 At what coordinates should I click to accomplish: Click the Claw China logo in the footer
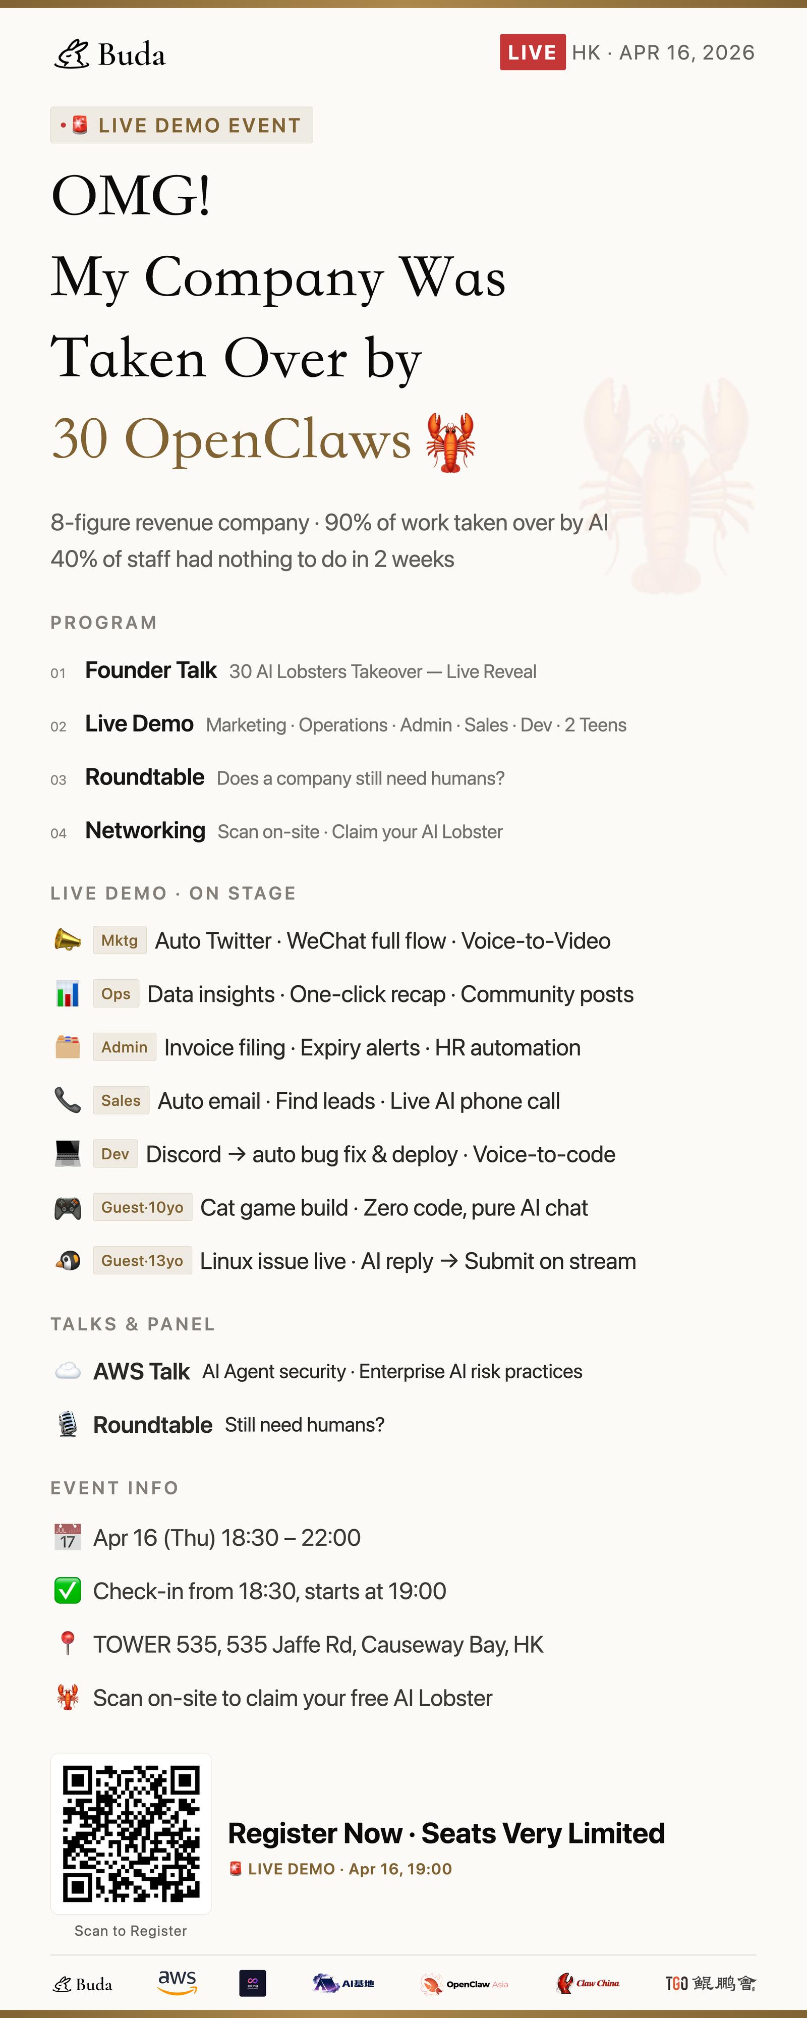click(588, 1984)
